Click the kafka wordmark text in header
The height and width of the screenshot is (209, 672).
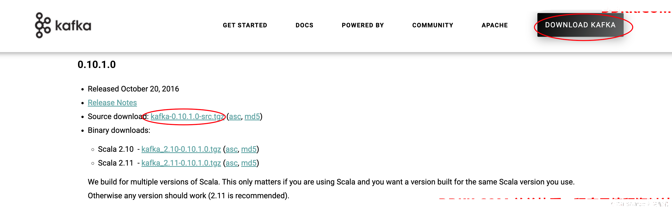[73, 26]
